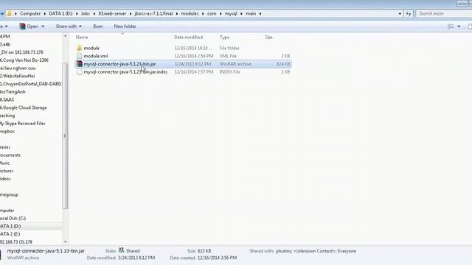Sort by the Type column header
472x265 pixels.
(x=224, y=38)
